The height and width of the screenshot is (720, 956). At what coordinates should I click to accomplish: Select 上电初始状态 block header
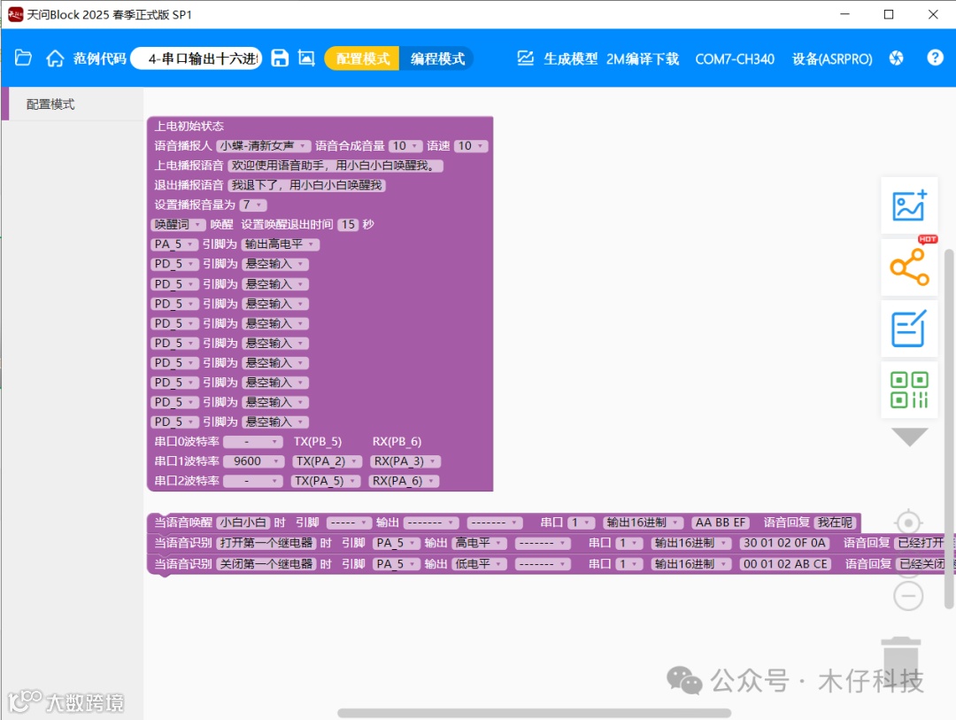point(189,127)
